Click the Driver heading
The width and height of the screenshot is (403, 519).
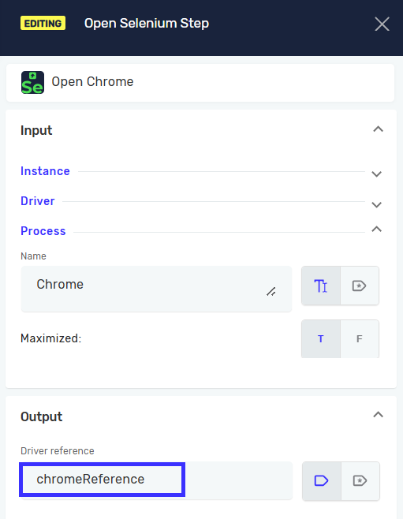pyautogui.click(x=38, y=201)
